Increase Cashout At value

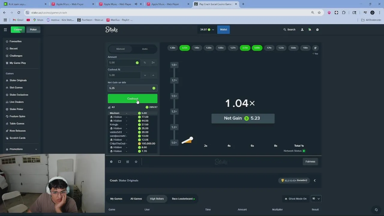point(153,75)
